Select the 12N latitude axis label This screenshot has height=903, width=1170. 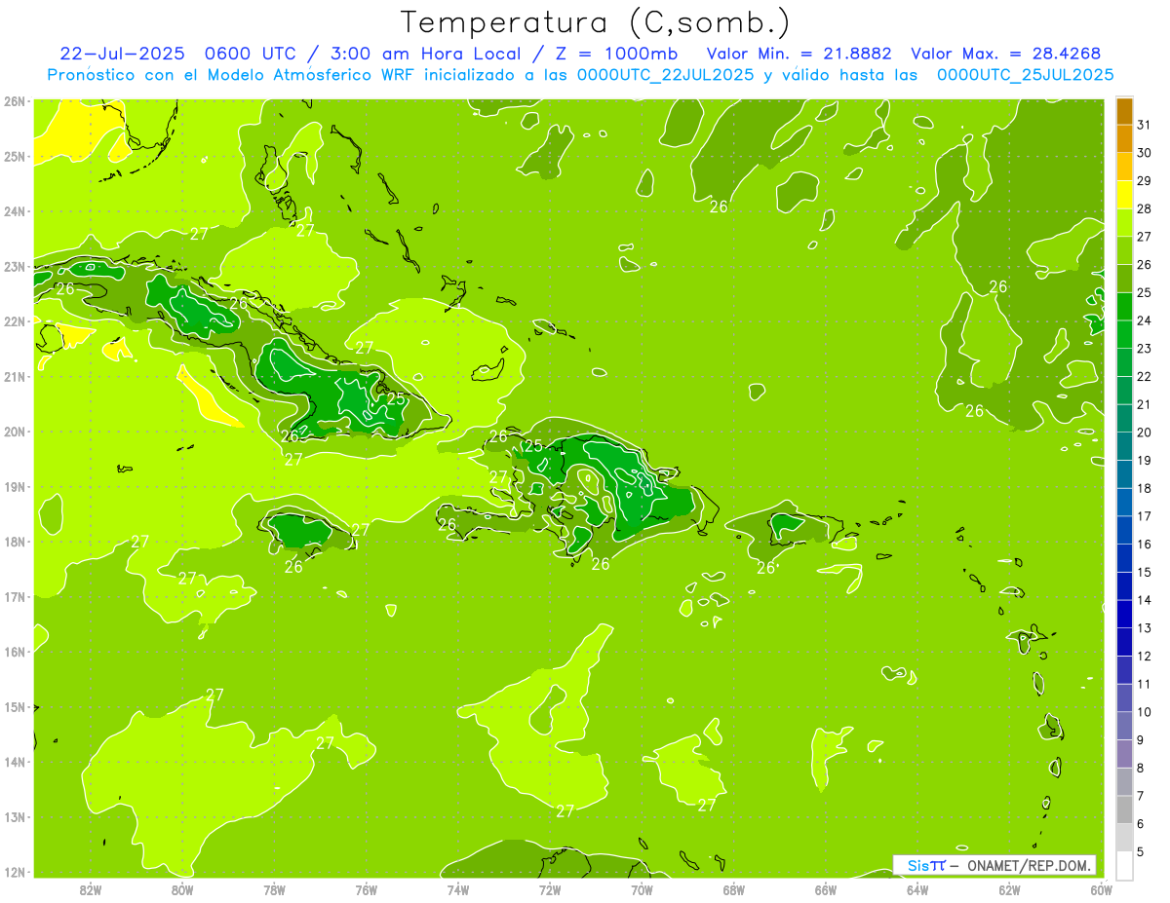pyautogui.click(x=15, y=872)
